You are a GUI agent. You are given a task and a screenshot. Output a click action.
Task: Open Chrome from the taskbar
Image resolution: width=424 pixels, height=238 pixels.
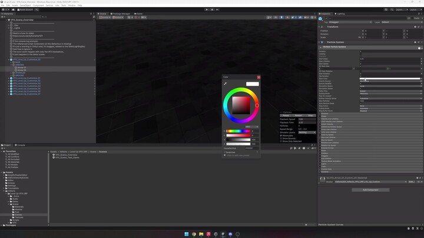pos(194,234)
